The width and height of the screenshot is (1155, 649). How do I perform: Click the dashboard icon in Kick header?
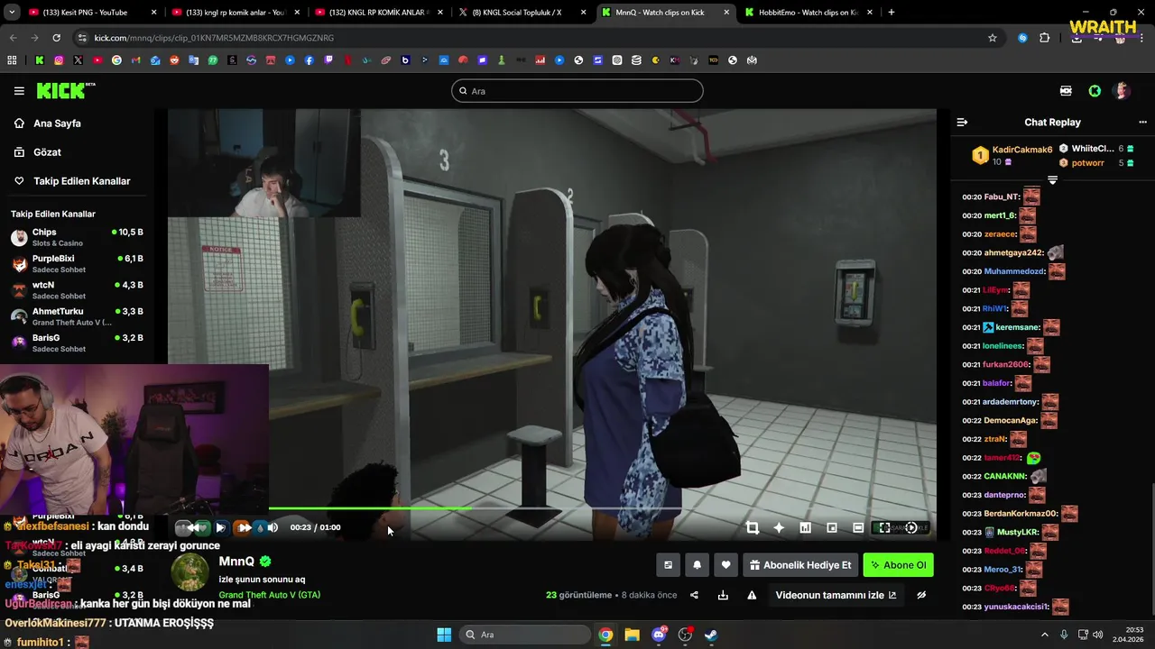(1067, 91)
